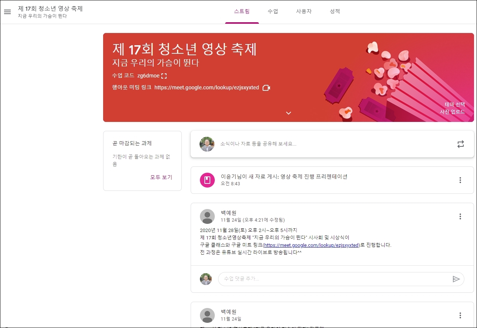Expand class details with banner chevron

(x=289, y=113)
